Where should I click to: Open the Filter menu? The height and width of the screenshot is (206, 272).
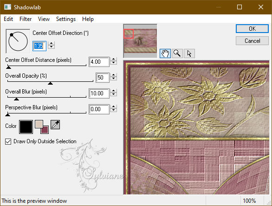(x=26, y=19)
